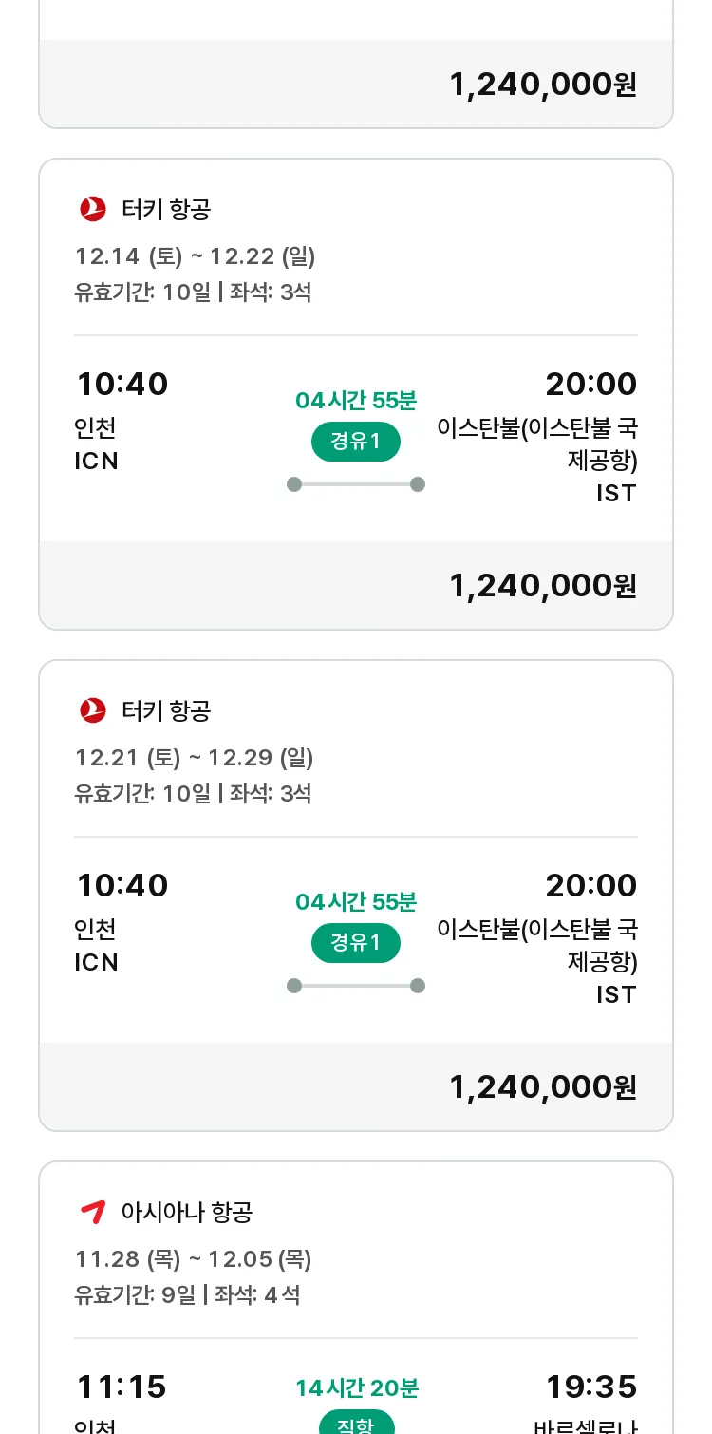Click IST airport code on 12.14 flight
The width and height of the screenshot is (712, 1434).
(616, 494)
